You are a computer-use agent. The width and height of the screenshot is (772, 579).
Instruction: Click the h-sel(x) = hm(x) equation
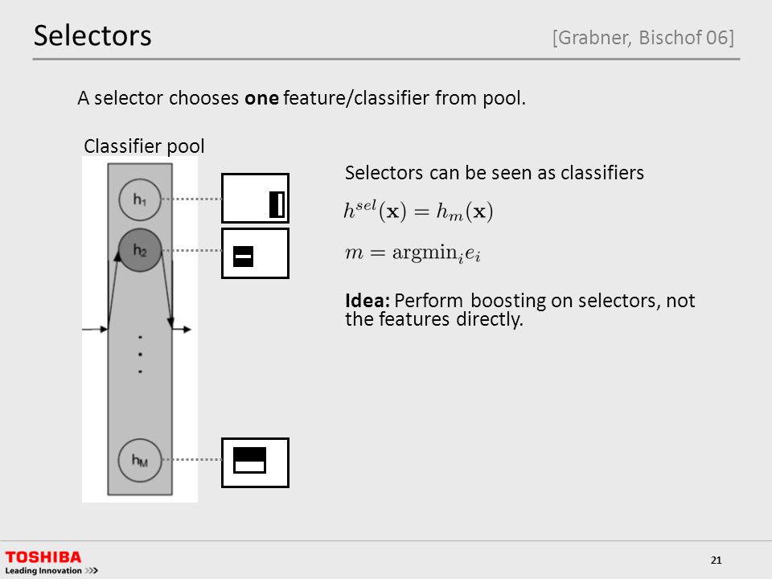[418, 211]
